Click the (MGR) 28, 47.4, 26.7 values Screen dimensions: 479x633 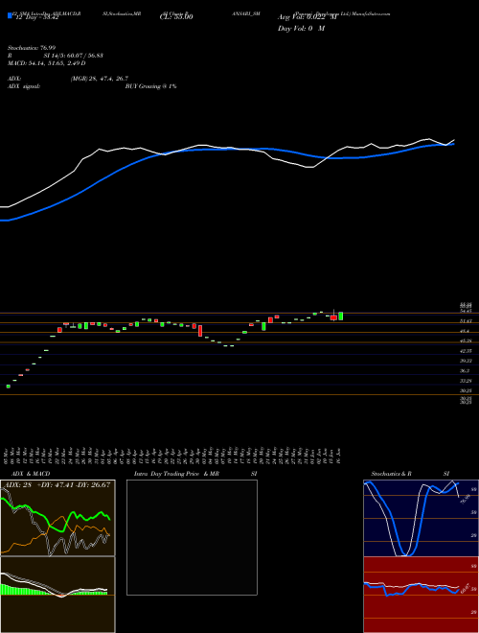click(x=100, y=79)
